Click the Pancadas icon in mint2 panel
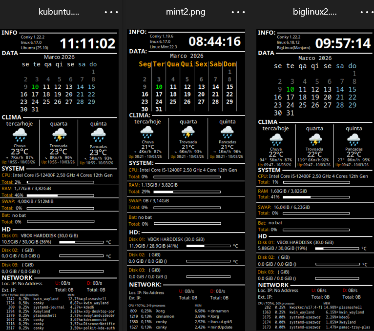 click(x=227, y=132)
